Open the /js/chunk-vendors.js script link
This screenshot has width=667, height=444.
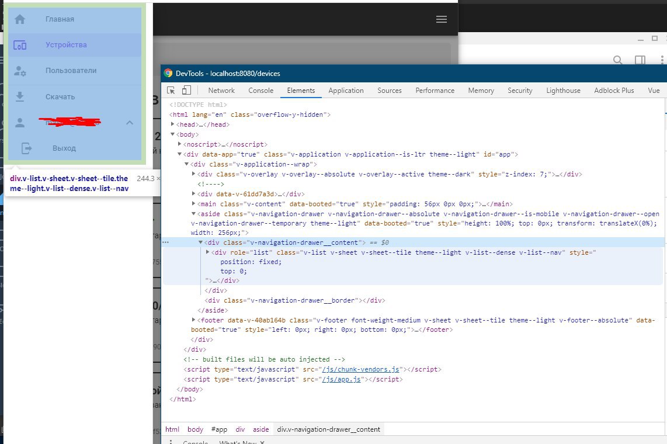pos(361,369)
